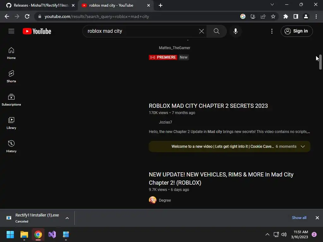Visit the Degree channel name
The height and width of the screenshot is (242, 323).
[x=165, y=200]
